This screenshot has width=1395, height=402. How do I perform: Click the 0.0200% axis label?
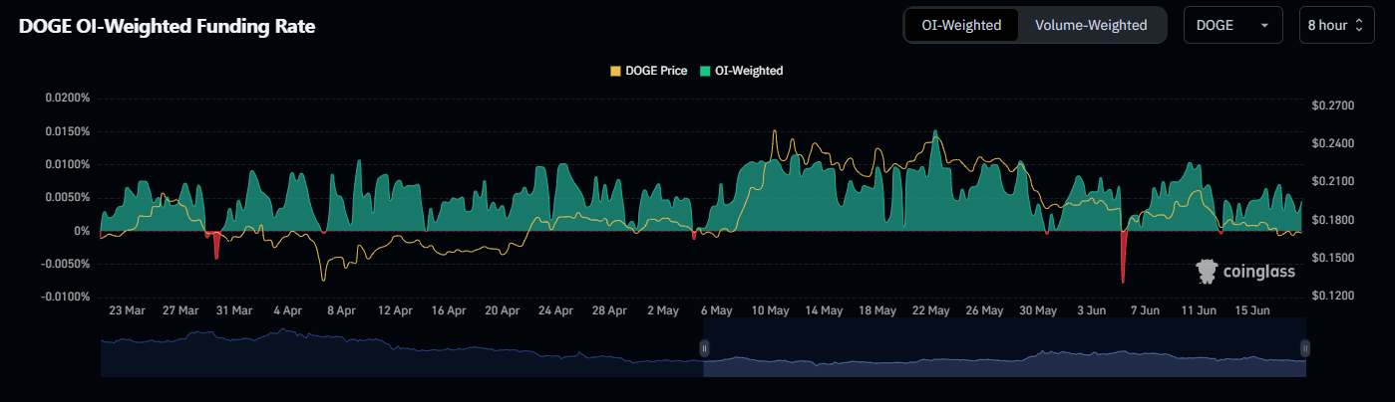[68, 99]
